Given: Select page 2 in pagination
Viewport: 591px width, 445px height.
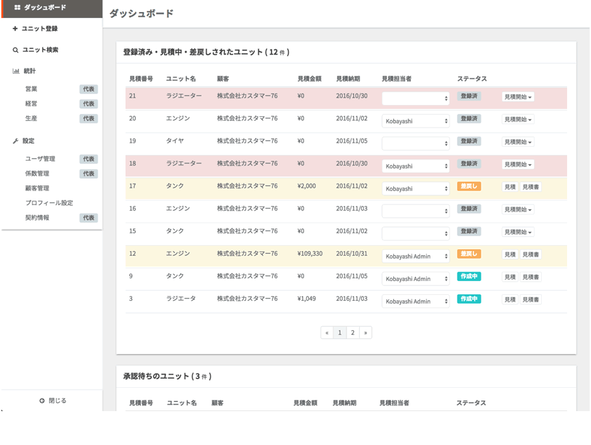Looking at the screenshot, I should click(353, 333).
